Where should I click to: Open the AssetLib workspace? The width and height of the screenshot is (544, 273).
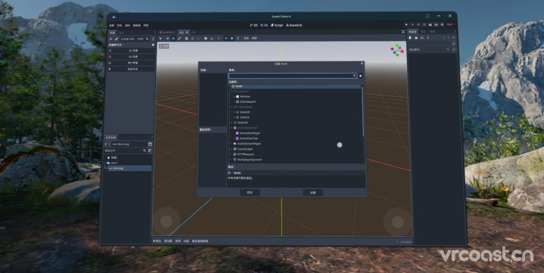pos(294,25)
